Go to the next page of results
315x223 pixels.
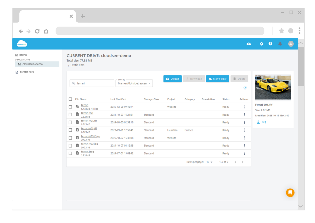[x=243, y=162]
